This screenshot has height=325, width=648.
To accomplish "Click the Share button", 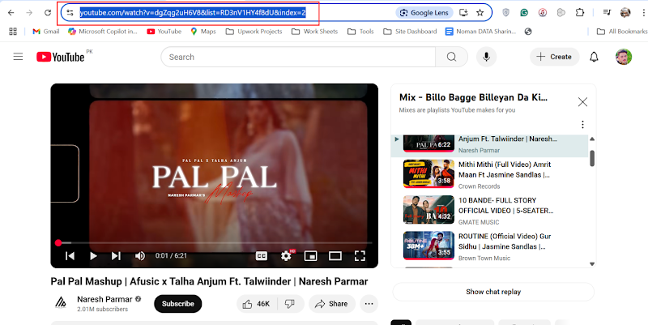I will pyautogui.click(x=332, y=304).
